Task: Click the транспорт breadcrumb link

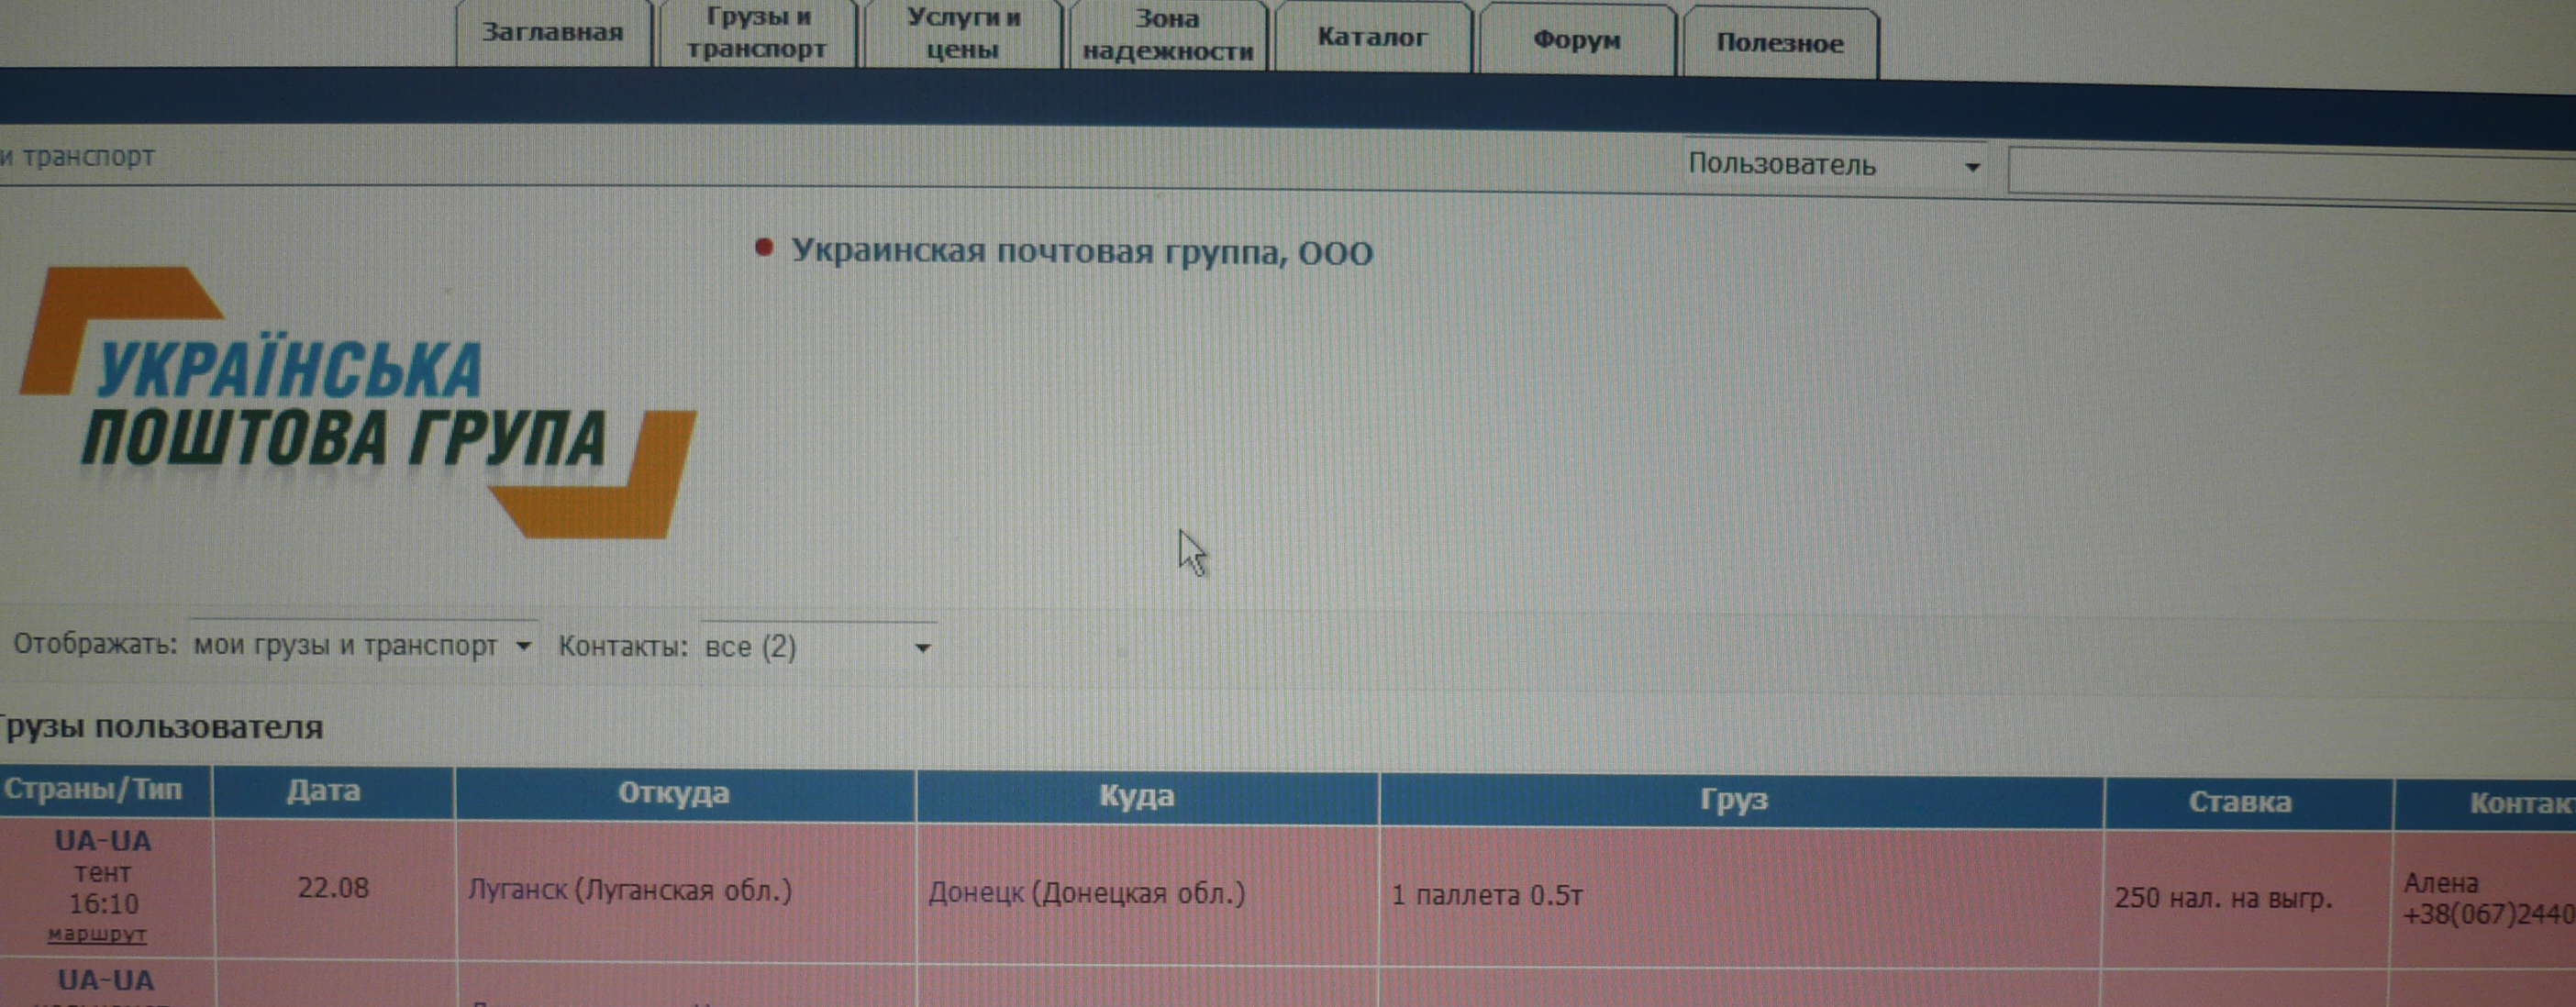Action: [87, 157]
